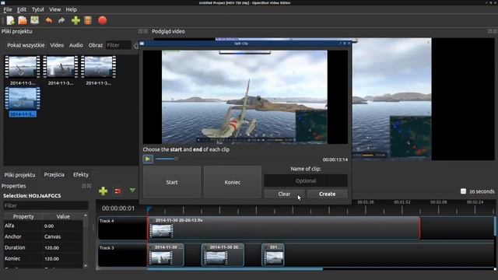Image resolution: width=498 pixels, height=280 pixels.
Task: Click the orange Choose Profile icon
Action: (x=88, y=21)
